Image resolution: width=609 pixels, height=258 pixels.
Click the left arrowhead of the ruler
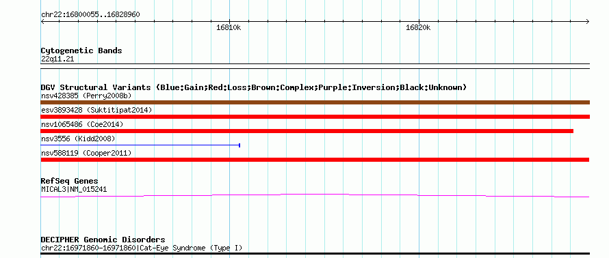click(x=42, y=22)
